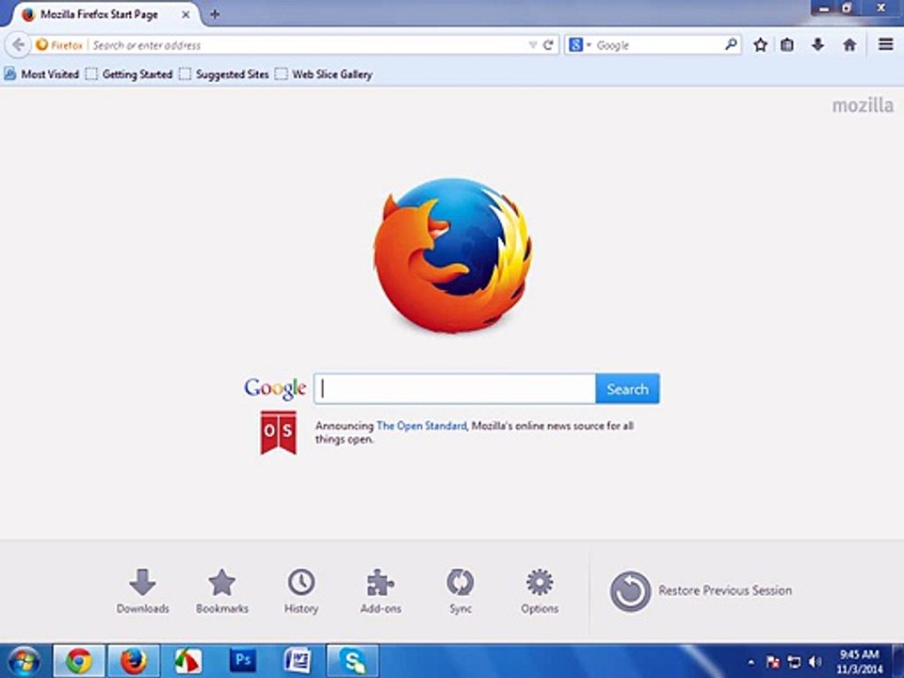Open a new tab with plus button
The height and width of the screenshot is (678, 904).
215,14
